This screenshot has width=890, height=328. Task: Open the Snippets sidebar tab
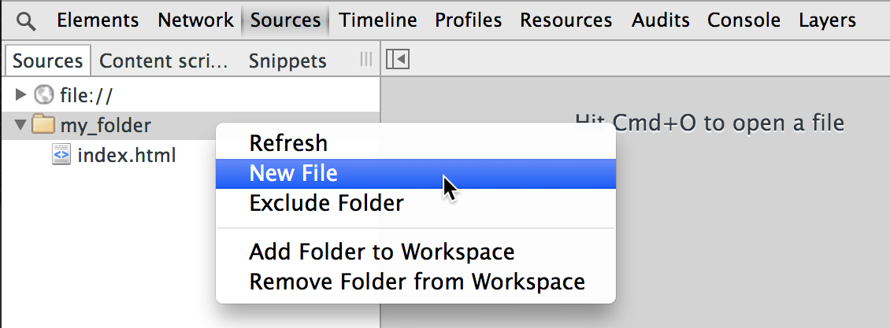[287, 61]
